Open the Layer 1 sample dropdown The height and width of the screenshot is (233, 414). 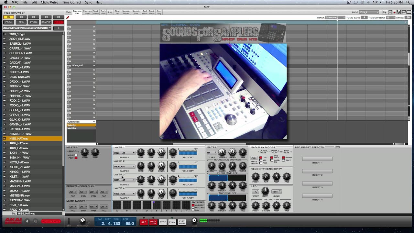pos(124,153)
